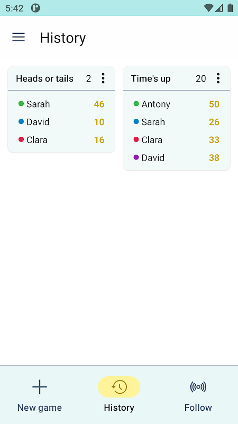Select Antony's score of 50

(214, 104)
